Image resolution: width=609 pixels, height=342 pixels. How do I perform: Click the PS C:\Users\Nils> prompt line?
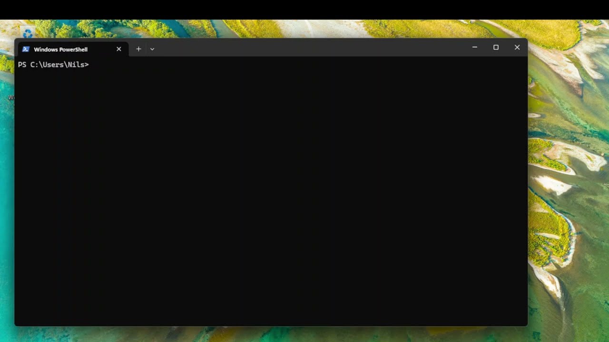tap(53, 65)
